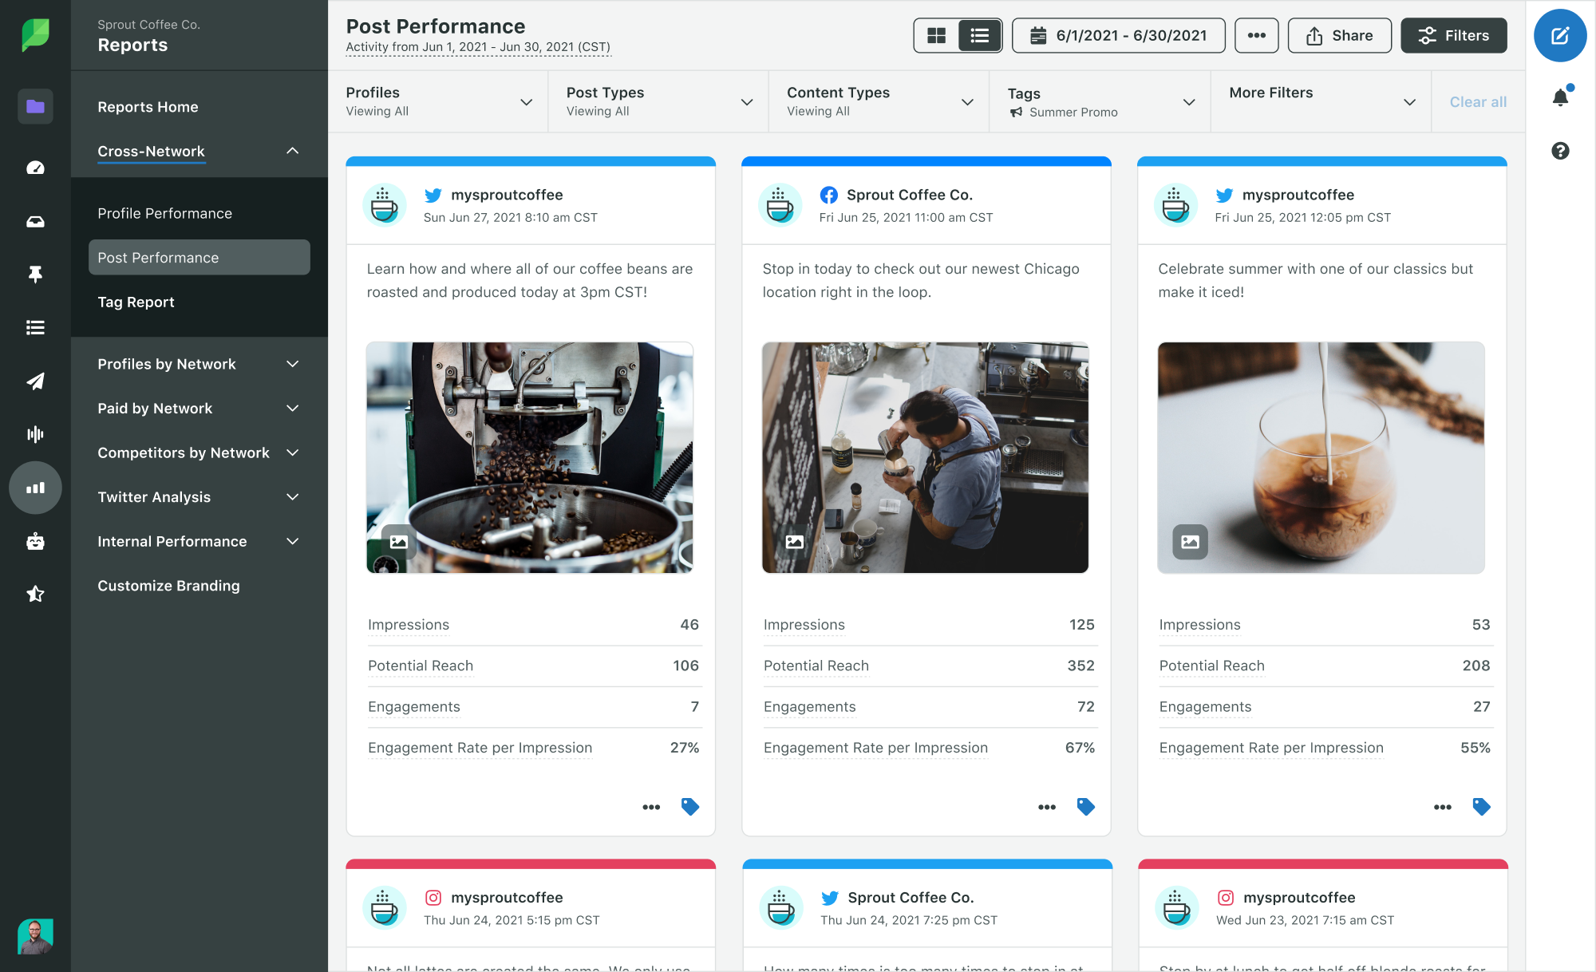Click the list view toggle icon

[x=977, y=35]
